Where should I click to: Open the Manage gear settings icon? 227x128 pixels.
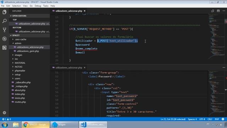click(x=4, y=113)
